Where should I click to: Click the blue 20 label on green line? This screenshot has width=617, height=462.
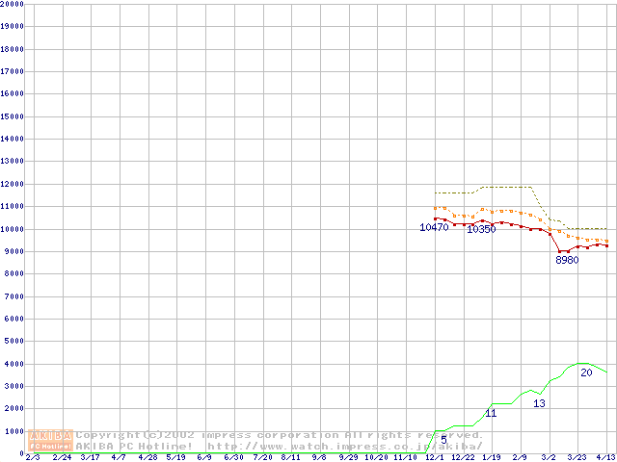(586, 372)
